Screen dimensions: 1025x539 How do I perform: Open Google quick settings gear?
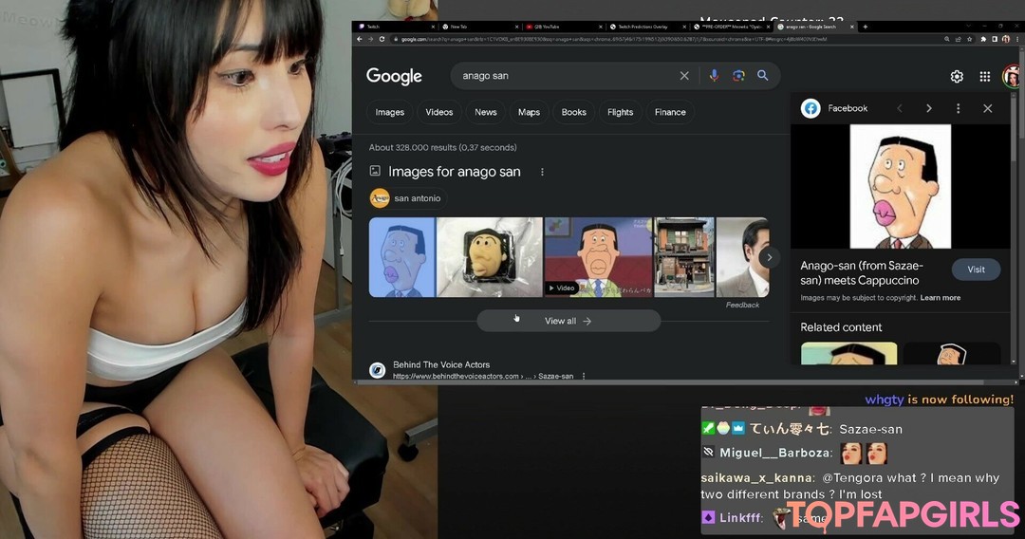(x=957, y=77)
